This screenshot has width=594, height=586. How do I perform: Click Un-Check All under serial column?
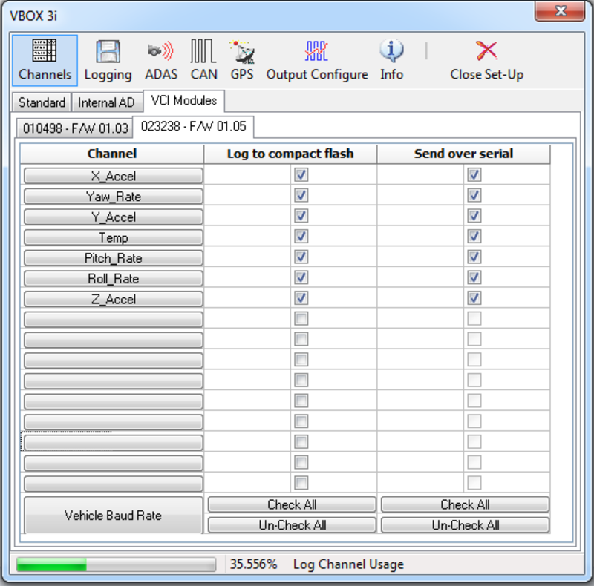point(465,525)
